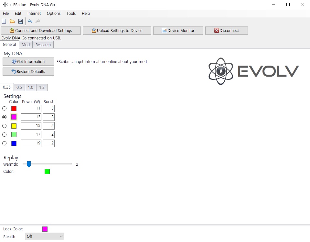Click the Warmth slider handle
The image size is (310, 242).
click(x=29, y=164)
